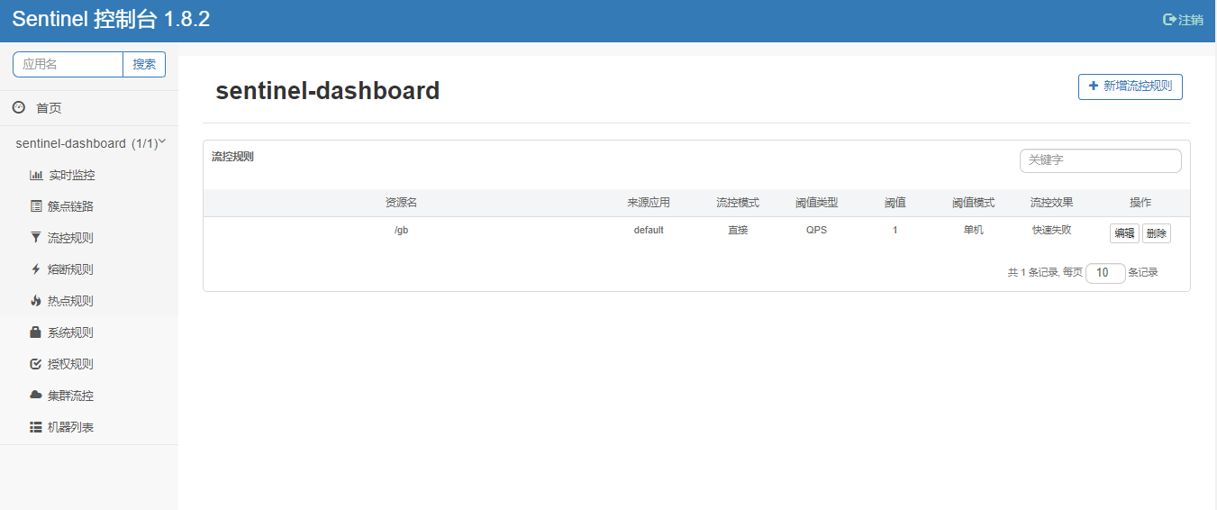
Task: Click the 阈值类型 column header
Action: 816,203
